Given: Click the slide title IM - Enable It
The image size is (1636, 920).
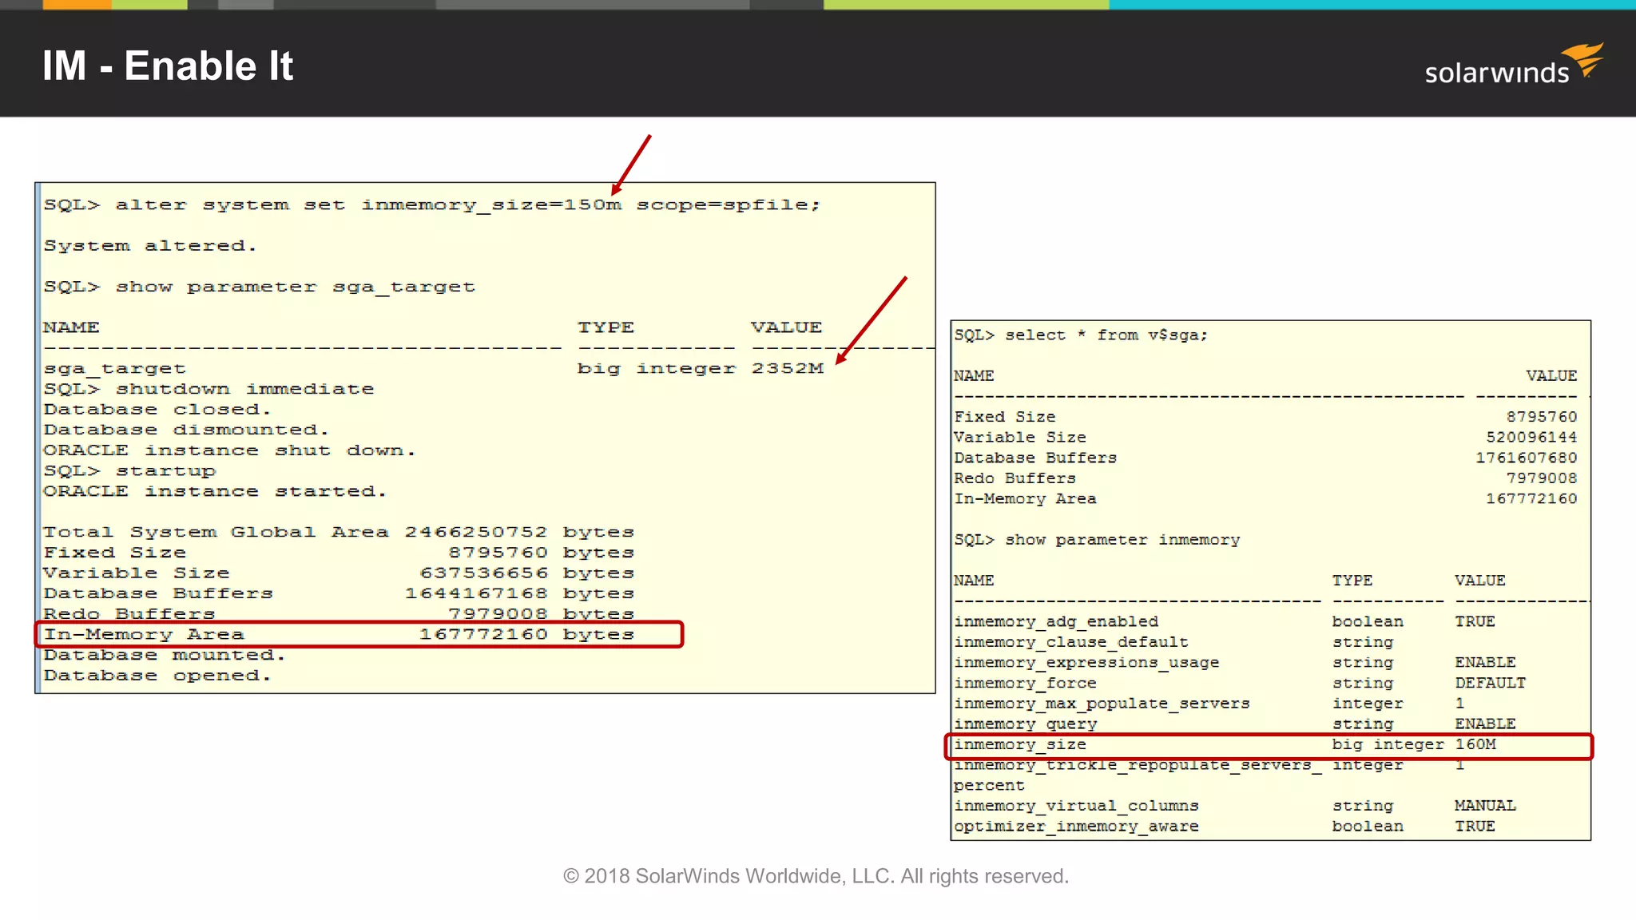Looking at the screenshot, I should (168, 65).
